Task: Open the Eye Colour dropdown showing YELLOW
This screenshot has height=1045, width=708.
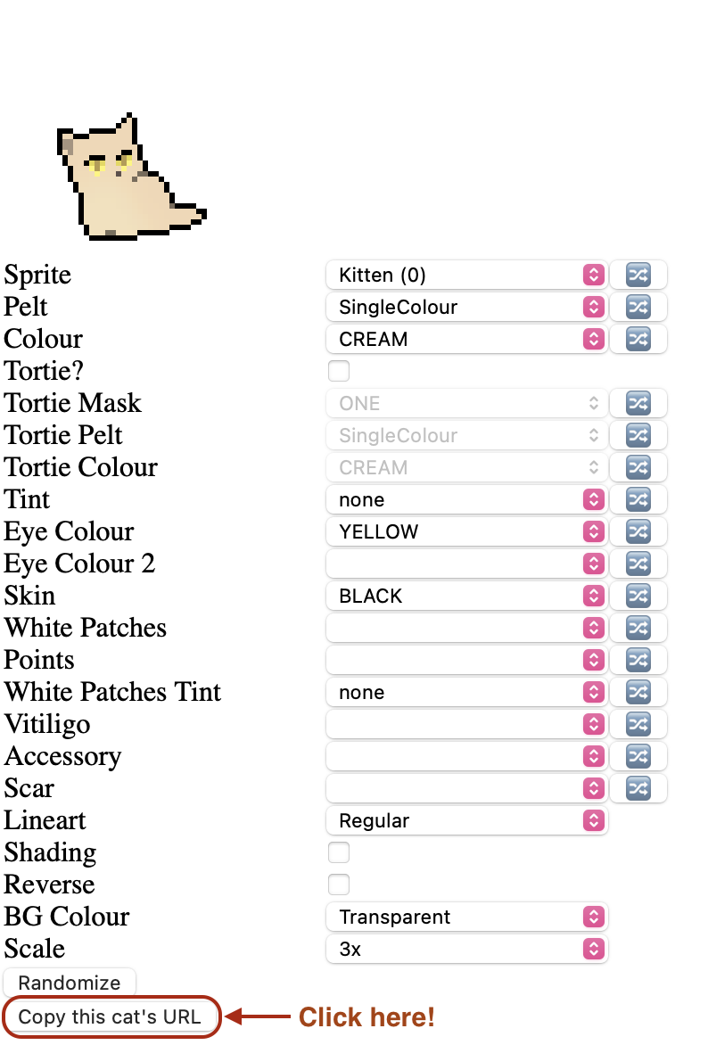Action: [x=466, y=531]
